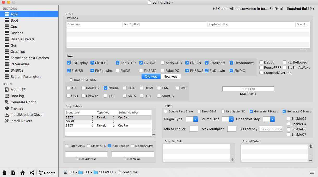318x177 pixels.
Task: Expand the PLimit Dict dropdown
Action: [x=227, y=119]
